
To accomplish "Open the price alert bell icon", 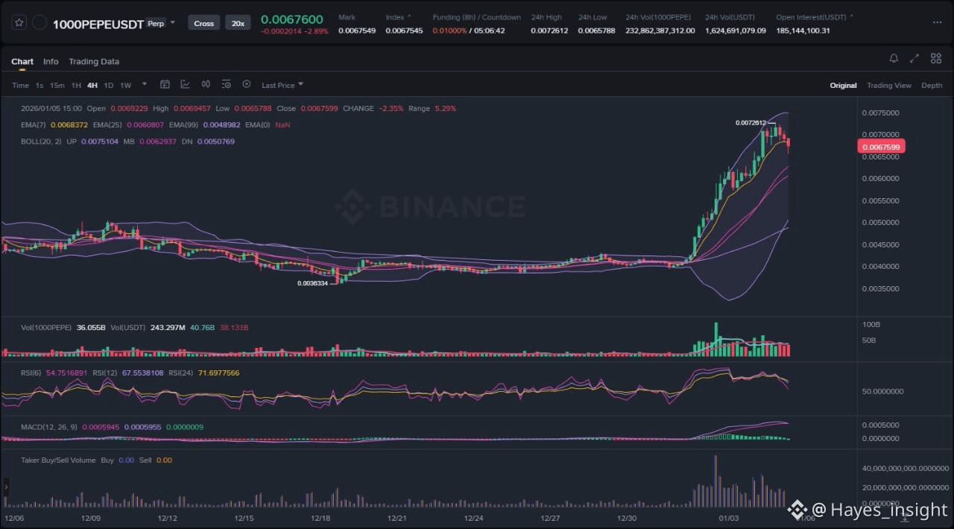I will coord(894,59).
